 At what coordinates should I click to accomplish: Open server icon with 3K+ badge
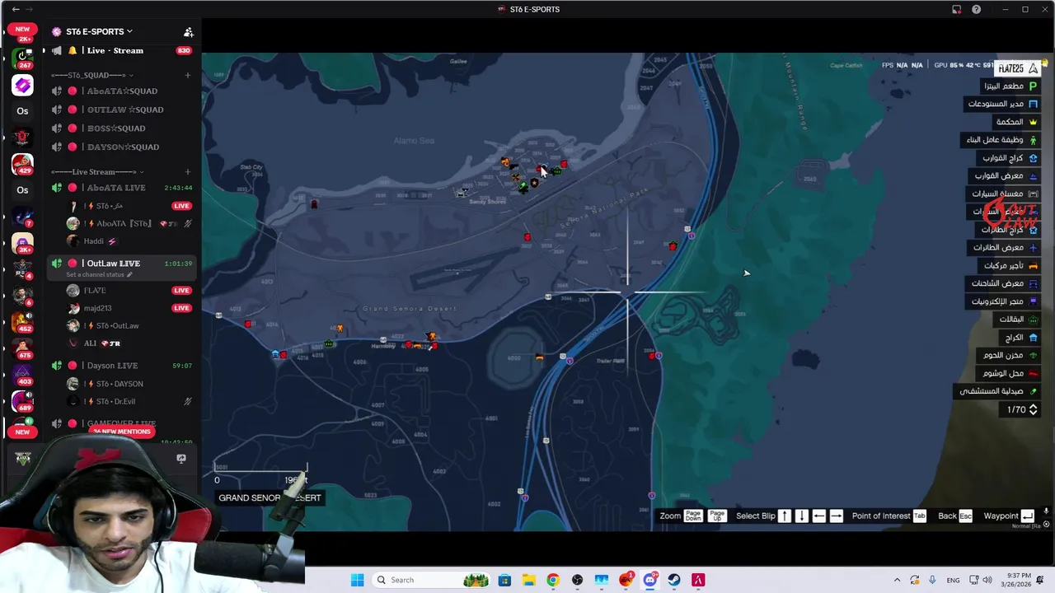[x=22, y=242]
